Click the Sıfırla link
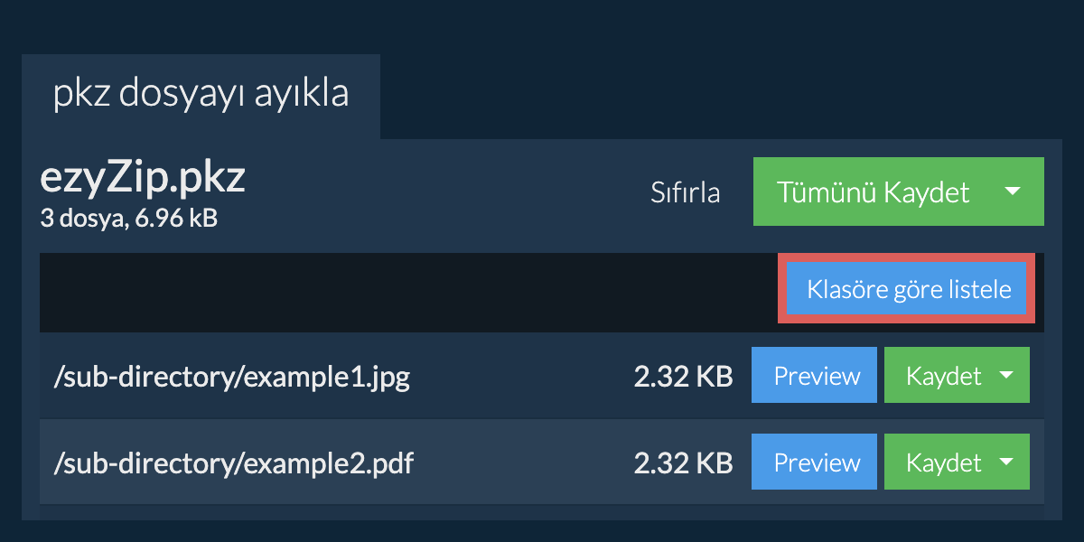Screen dimensions: 1084x542 [686, 192]
